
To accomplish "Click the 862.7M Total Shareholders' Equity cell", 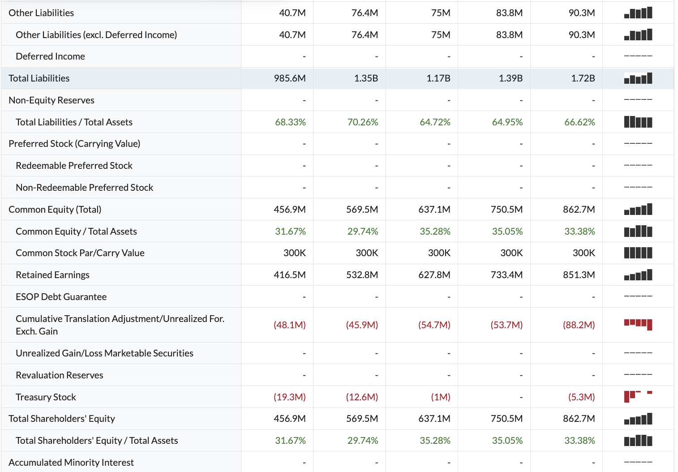I will click(x=578, y=418).
